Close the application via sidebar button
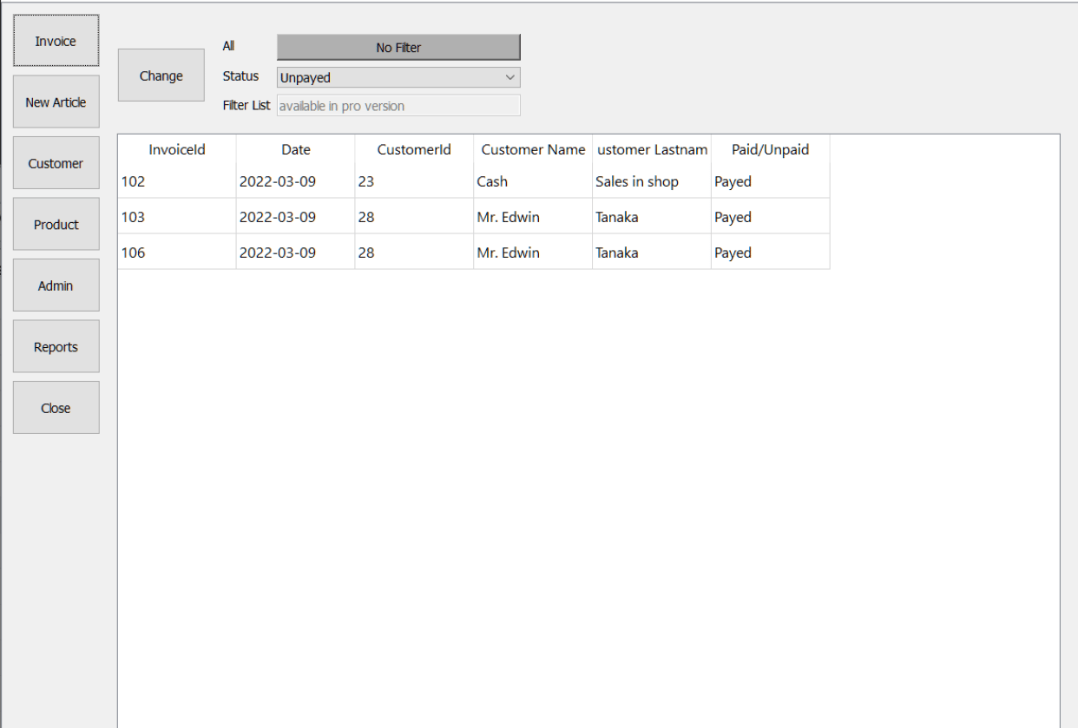The width and height of the screenshot is (1078, 728). [x=56, y=407]
